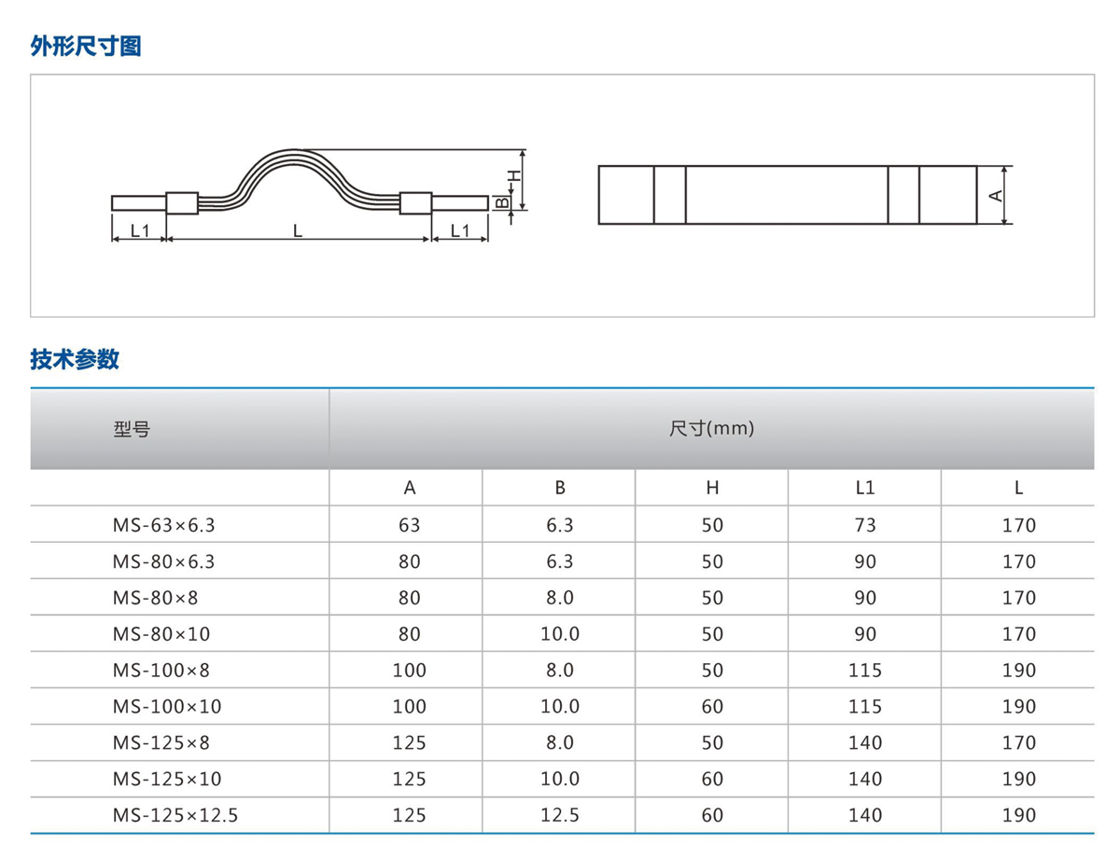Select the MS-100×10 model row label
The height and width of the screenshot is (858, 1120).
[167, 707]
